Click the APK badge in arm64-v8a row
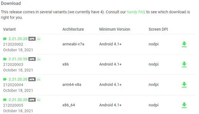 pos(32,79)
